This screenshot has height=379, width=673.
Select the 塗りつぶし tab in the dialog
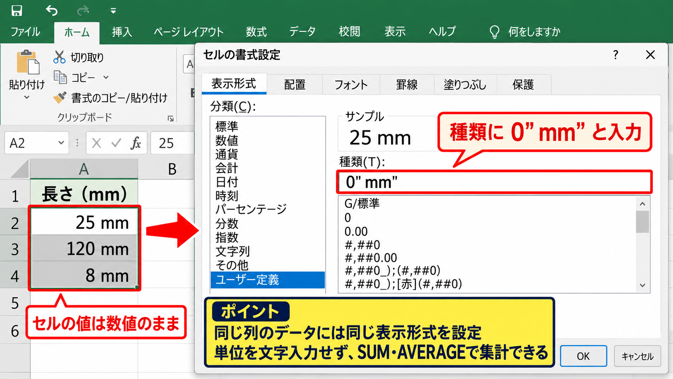[x=465, y=85]
